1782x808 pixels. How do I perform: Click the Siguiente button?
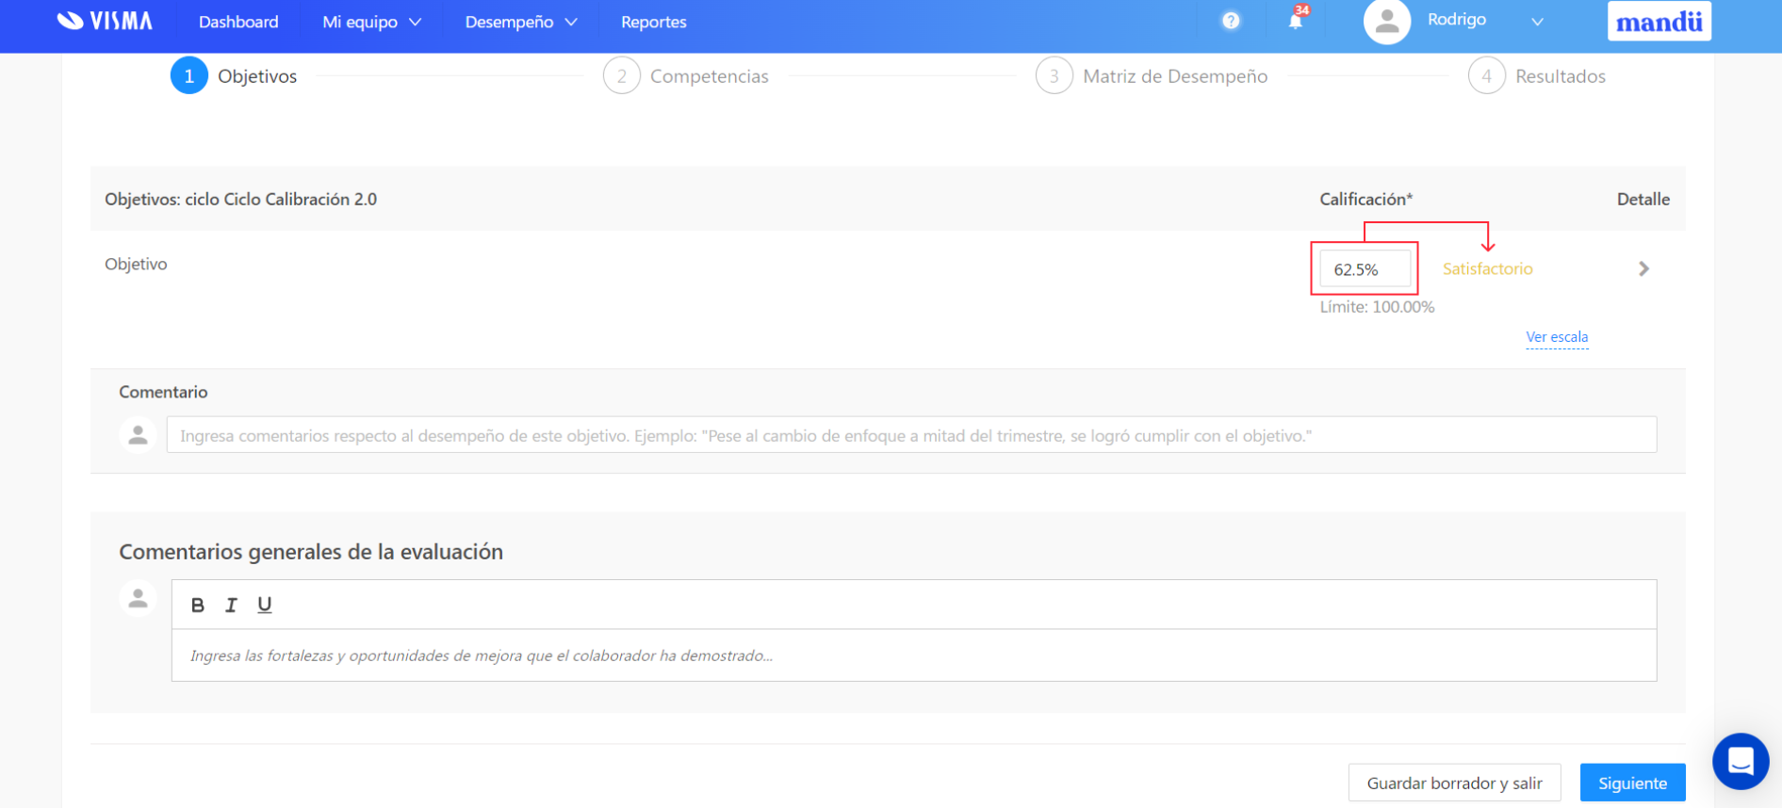pyautogui.click(x=1632, y=783)
